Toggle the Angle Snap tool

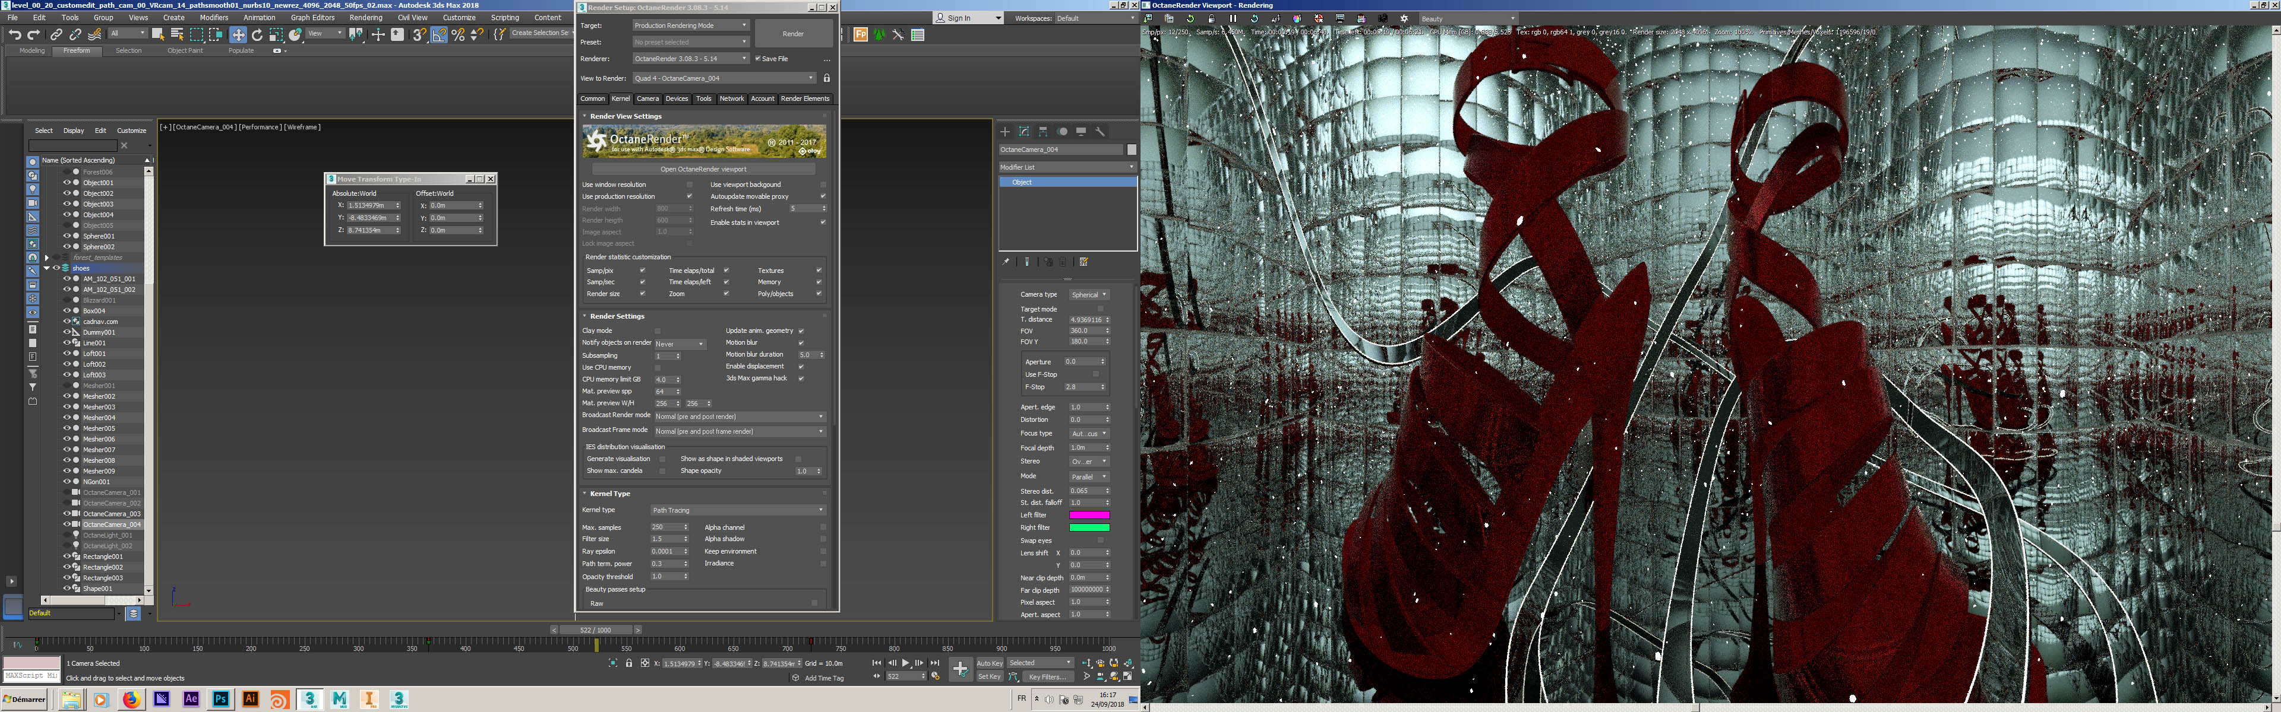click(x=439, y=34)
